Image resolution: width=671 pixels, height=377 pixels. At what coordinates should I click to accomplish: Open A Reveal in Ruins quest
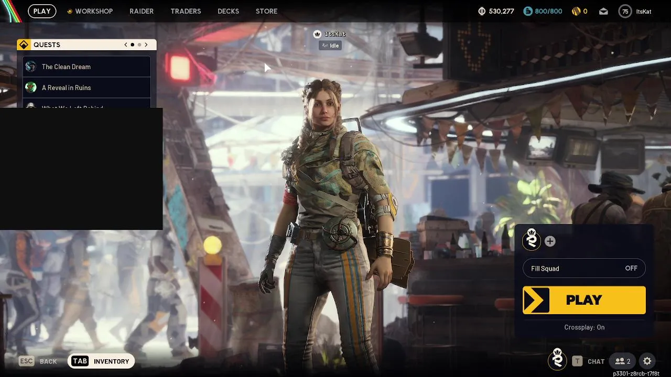click(86, 87)
